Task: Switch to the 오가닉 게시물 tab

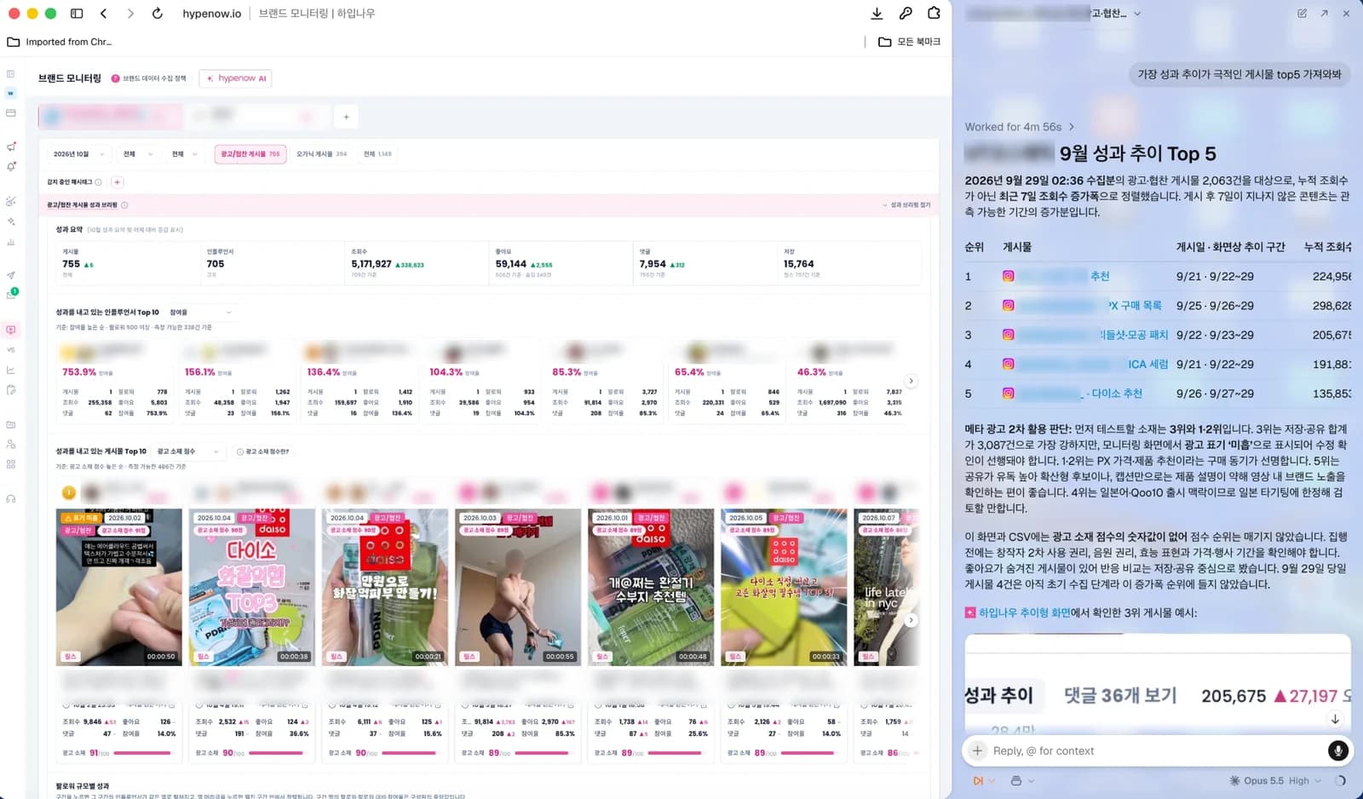Action: click(321, 154)
